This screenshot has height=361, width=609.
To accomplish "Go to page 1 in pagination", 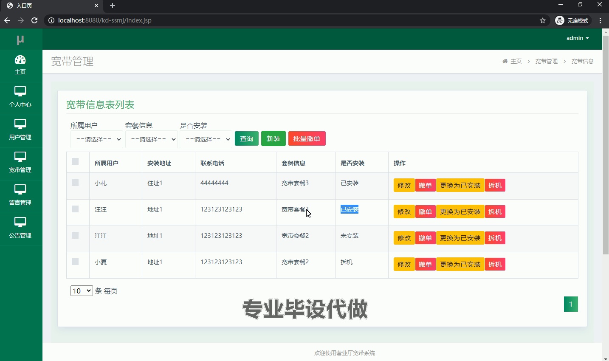I will 571,304.
